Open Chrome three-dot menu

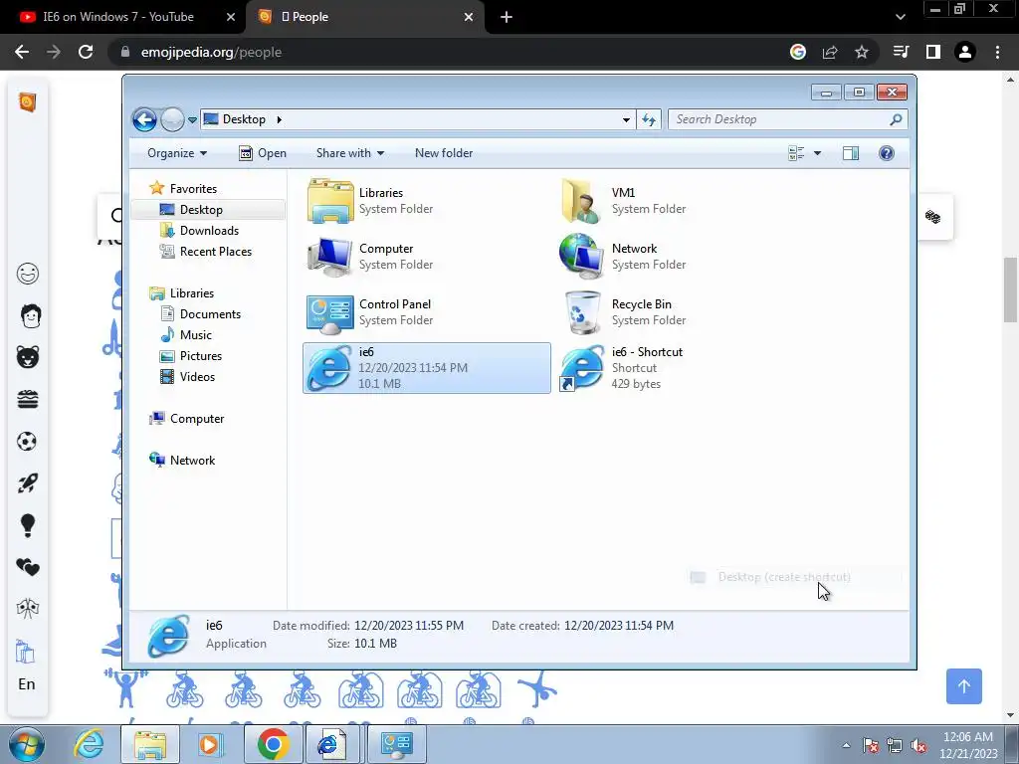(x=997, y=52)
